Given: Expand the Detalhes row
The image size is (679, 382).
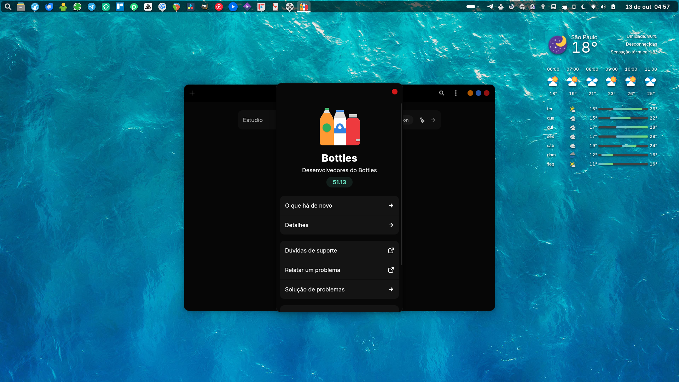Looking at the screenshot, I should 339,225.
